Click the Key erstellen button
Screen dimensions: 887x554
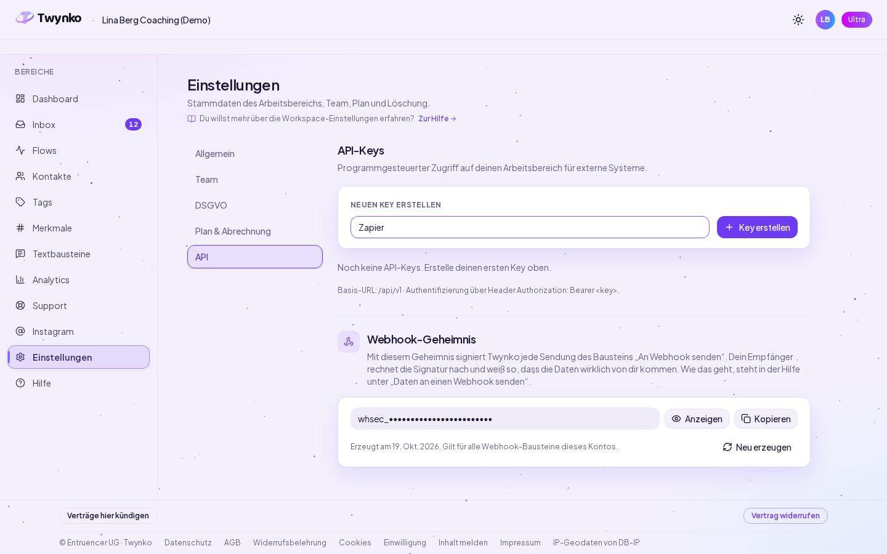coord(757,227)
